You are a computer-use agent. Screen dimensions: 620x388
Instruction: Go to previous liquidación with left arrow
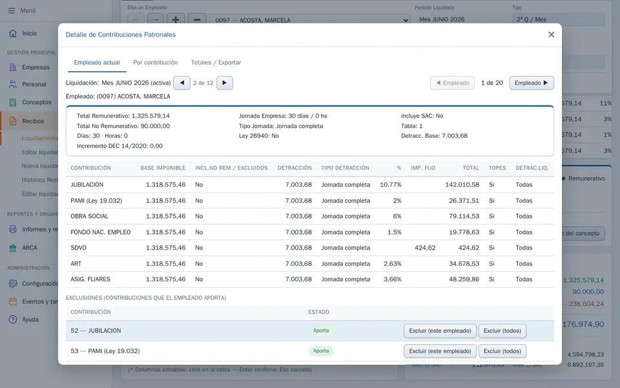(182, 83)
